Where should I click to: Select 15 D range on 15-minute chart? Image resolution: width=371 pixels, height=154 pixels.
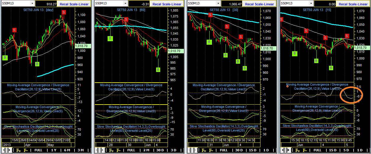pos(333,150)
